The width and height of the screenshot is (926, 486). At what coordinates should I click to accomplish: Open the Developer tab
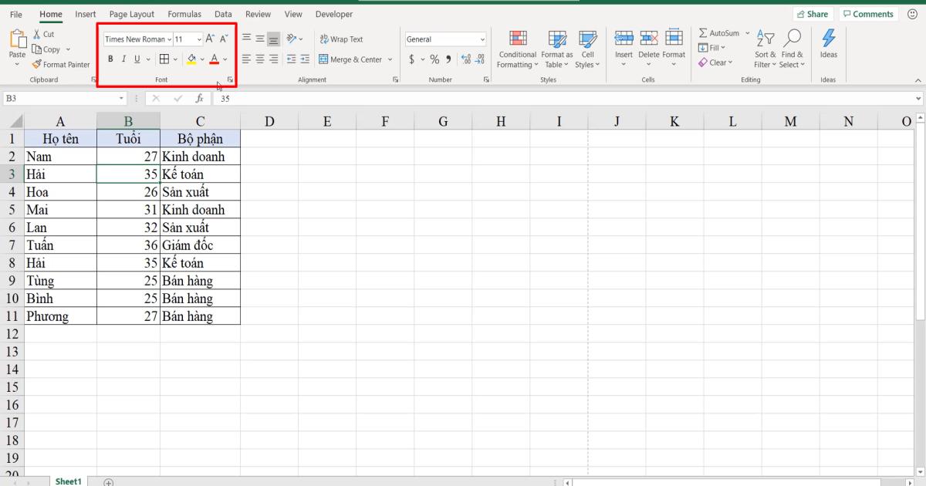(x=333, y=14)
